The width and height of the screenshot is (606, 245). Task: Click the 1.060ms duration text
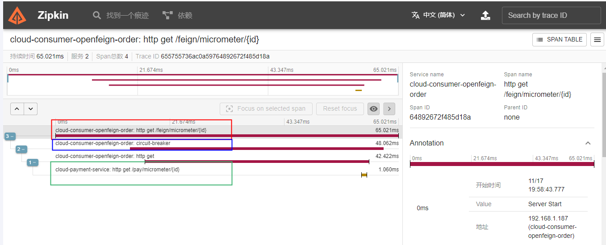pyautogui.click(x=389, y=169)
